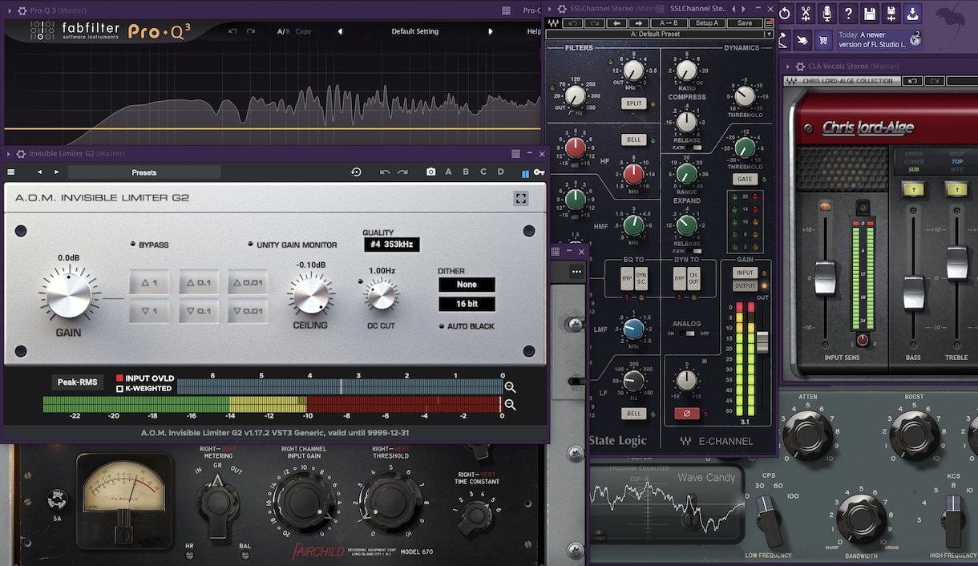Open dither type None selector
The width and height of the screenshot is (978, 566).
pyautogui.click(x=467, y=285)
